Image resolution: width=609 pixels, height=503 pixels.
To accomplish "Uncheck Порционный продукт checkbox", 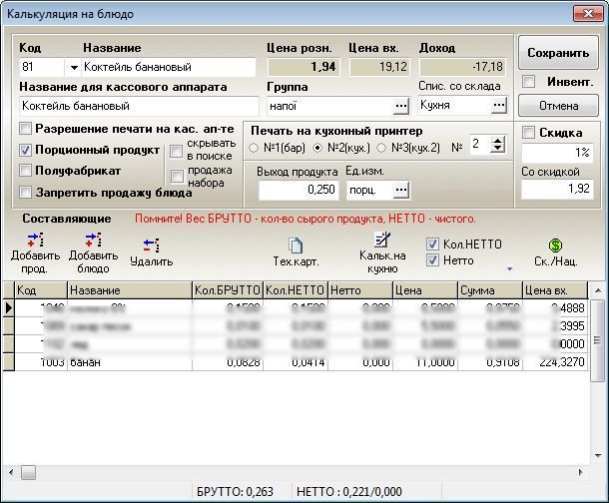I will (25, 150).
